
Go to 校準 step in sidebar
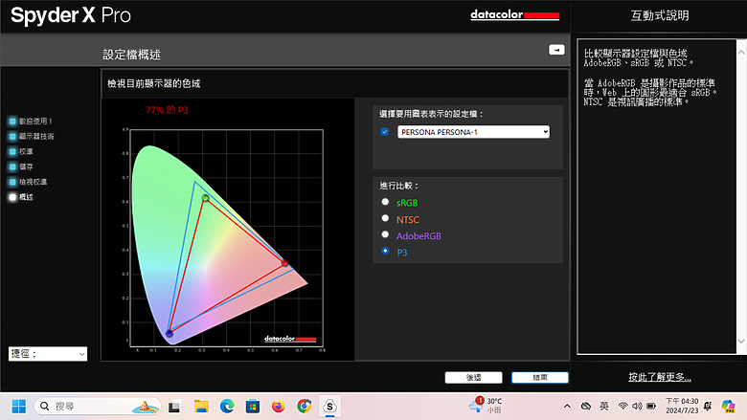tap(26, 152)
